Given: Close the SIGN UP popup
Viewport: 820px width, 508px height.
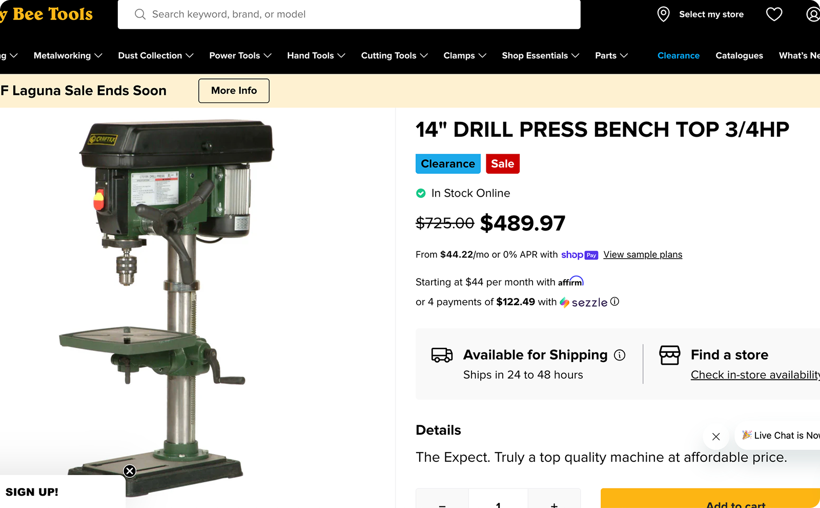Looking at the screenshot, I should (130, 471).
